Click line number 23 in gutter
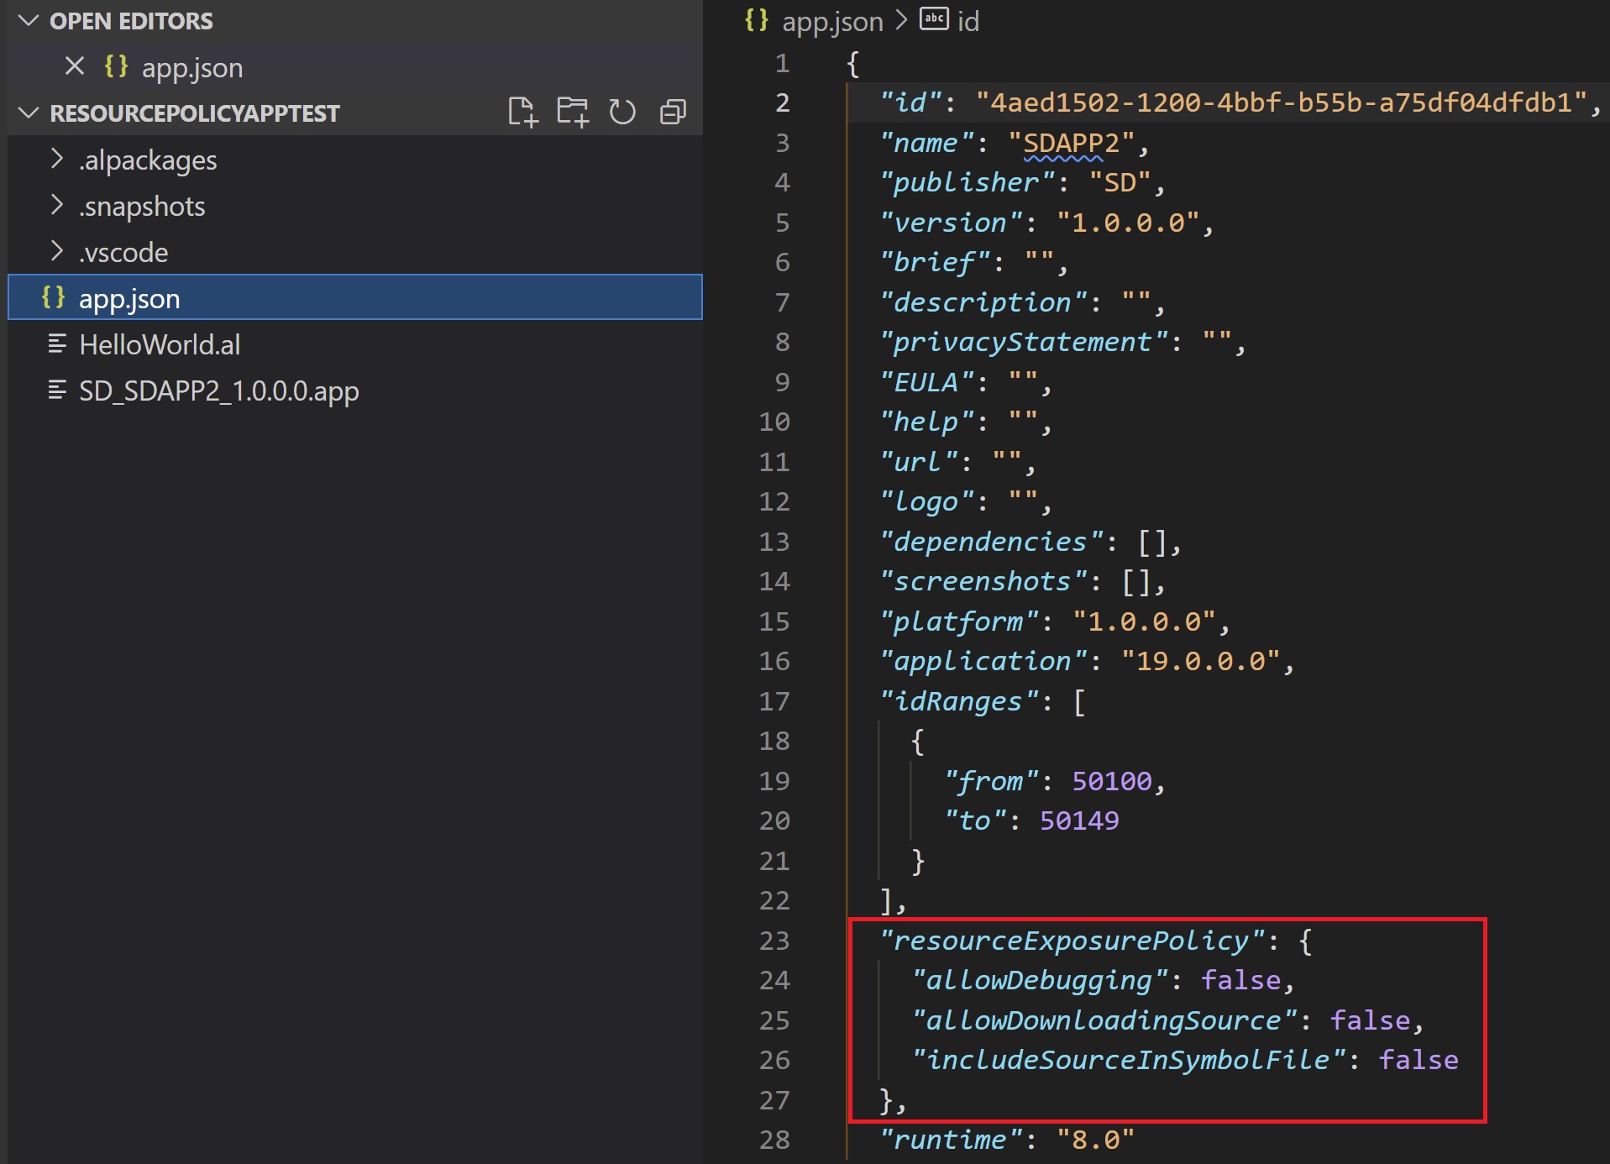The image size is (1610, 1164). point(774,940)
